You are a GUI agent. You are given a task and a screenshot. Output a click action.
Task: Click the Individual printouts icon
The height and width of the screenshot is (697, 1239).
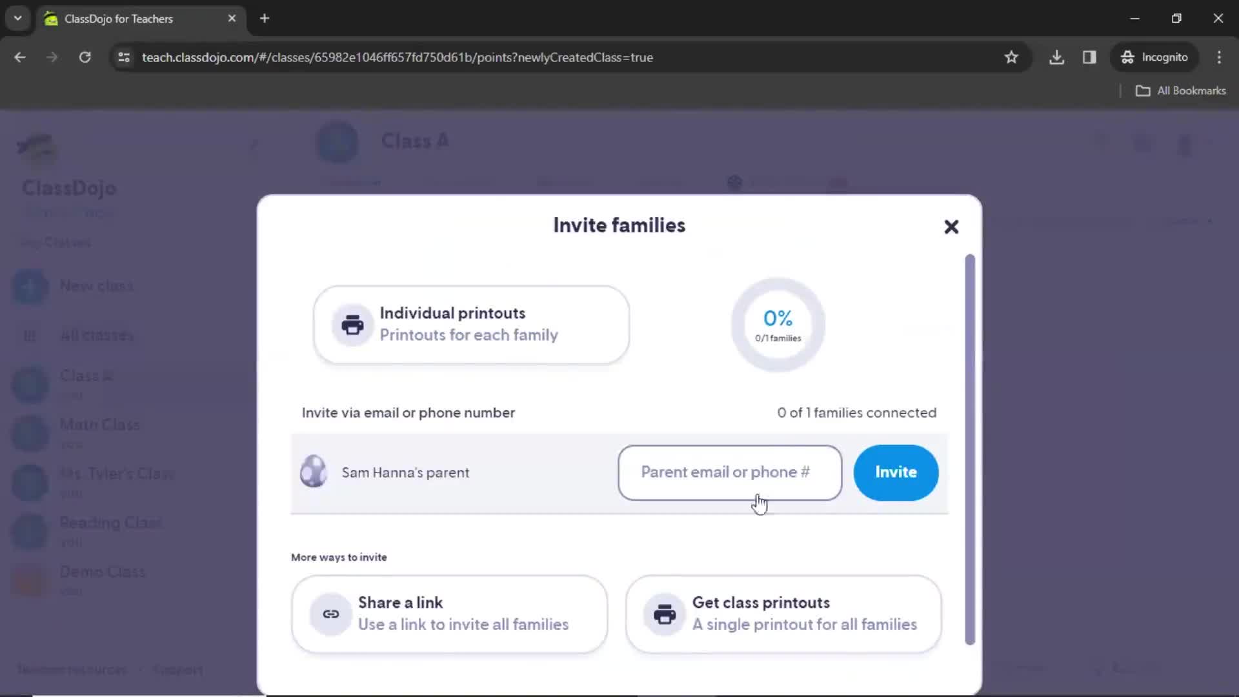(352, 324)
